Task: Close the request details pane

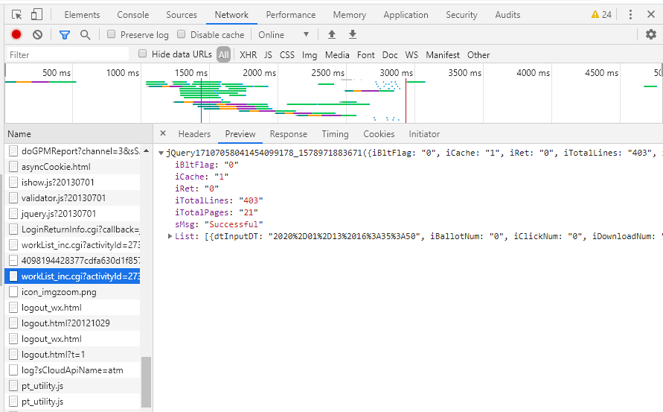Action: coord(163,133)
